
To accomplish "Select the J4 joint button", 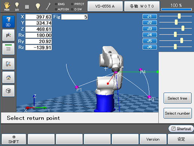I will pyautogui.click(x=150, y=35).
